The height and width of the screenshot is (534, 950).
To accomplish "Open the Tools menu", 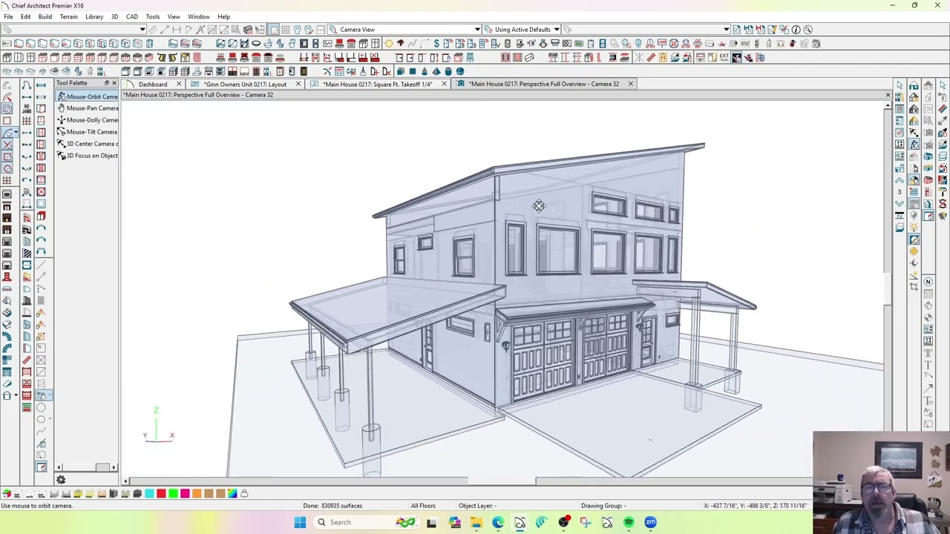I will 153,16.
